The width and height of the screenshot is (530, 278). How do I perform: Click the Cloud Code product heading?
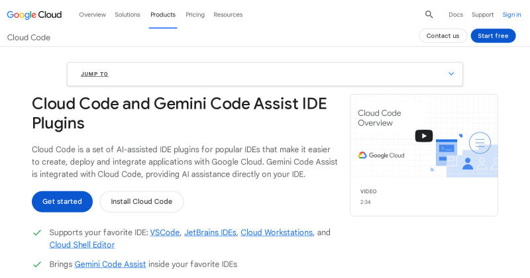[x=28, y=38]
